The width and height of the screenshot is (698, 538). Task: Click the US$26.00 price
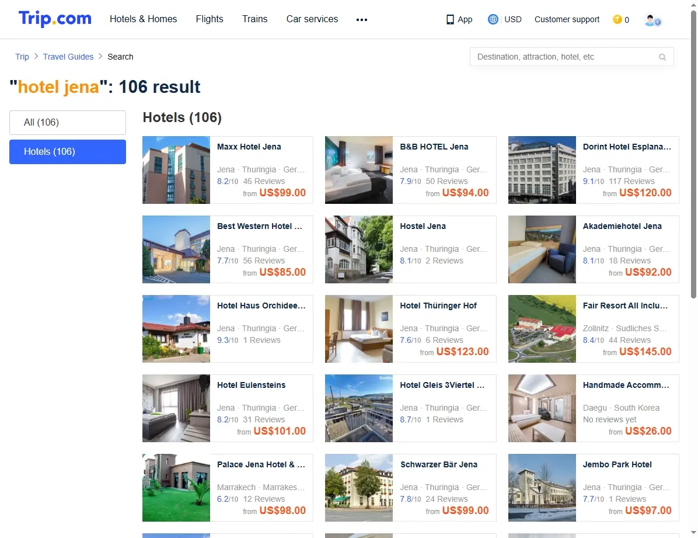point(648,431)
